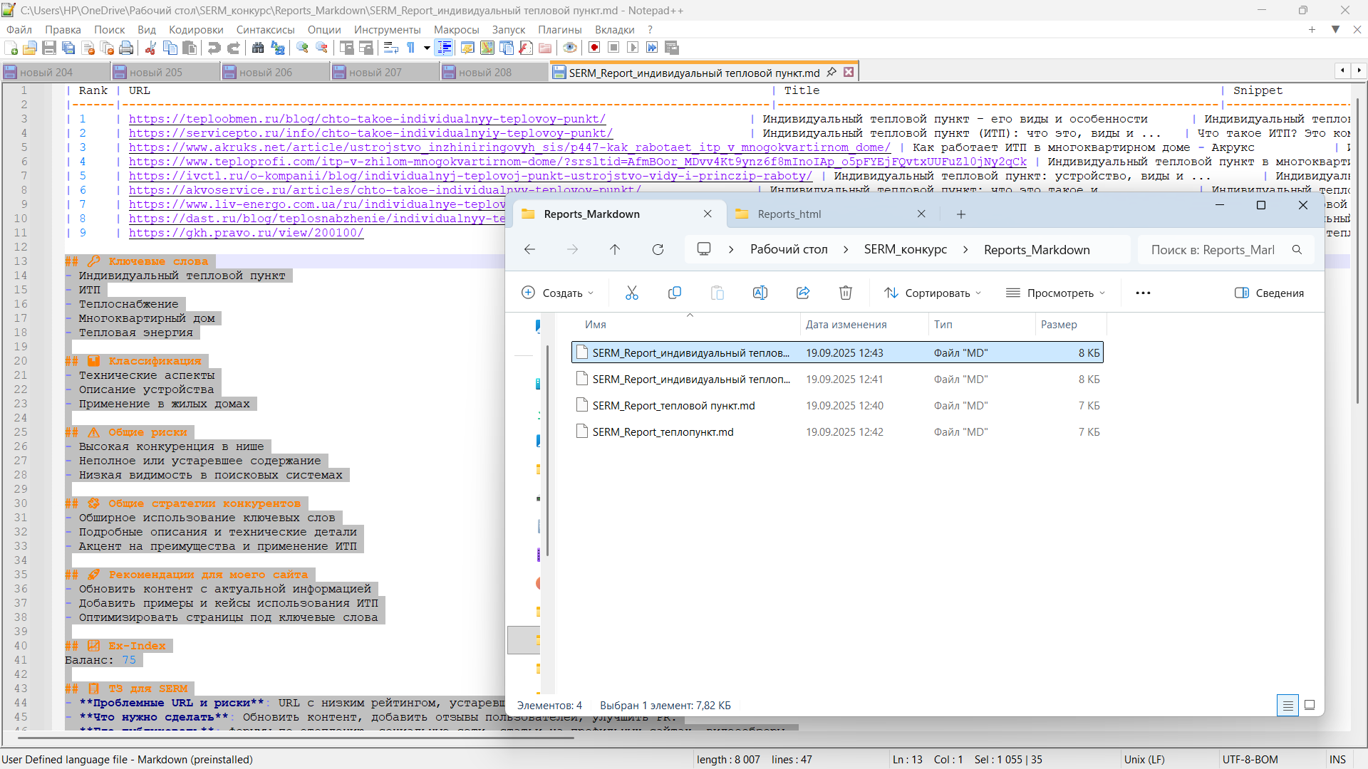
Task: Click the Document Map icon in toolbar
Action: (487, 48)
